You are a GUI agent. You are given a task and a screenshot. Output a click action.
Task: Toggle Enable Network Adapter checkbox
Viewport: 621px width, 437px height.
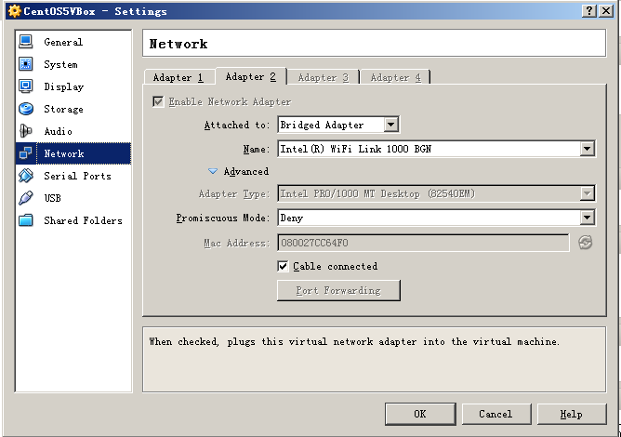(x=158, y=102)
